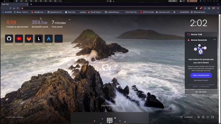
Task: Open the red extension icon beside Shields
Action: (x=201, y=8)
